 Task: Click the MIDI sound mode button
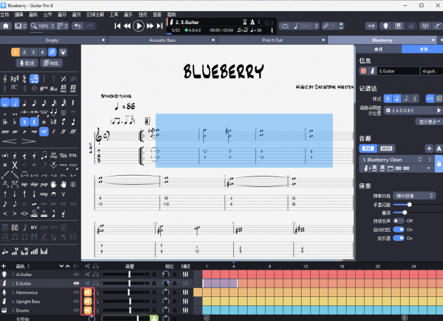pos(386,148)
